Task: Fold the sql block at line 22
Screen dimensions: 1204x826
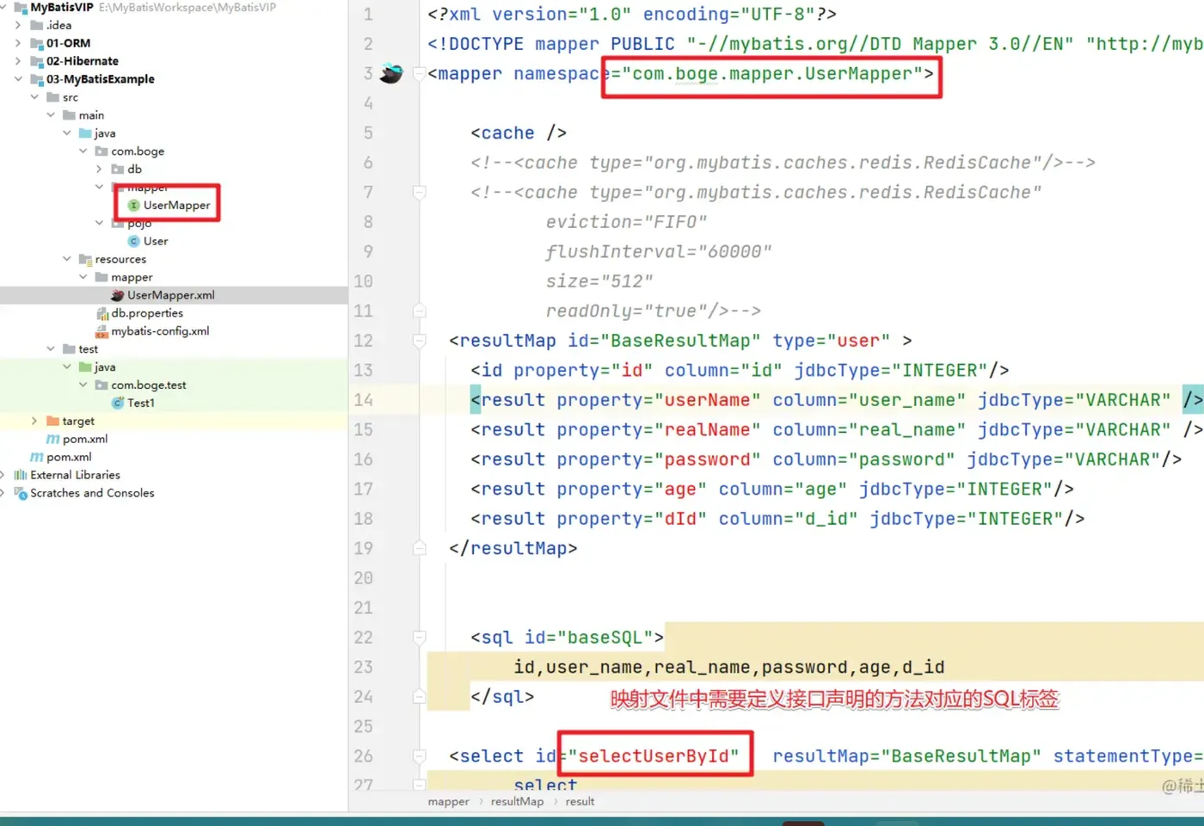Action: pos(419,638)
